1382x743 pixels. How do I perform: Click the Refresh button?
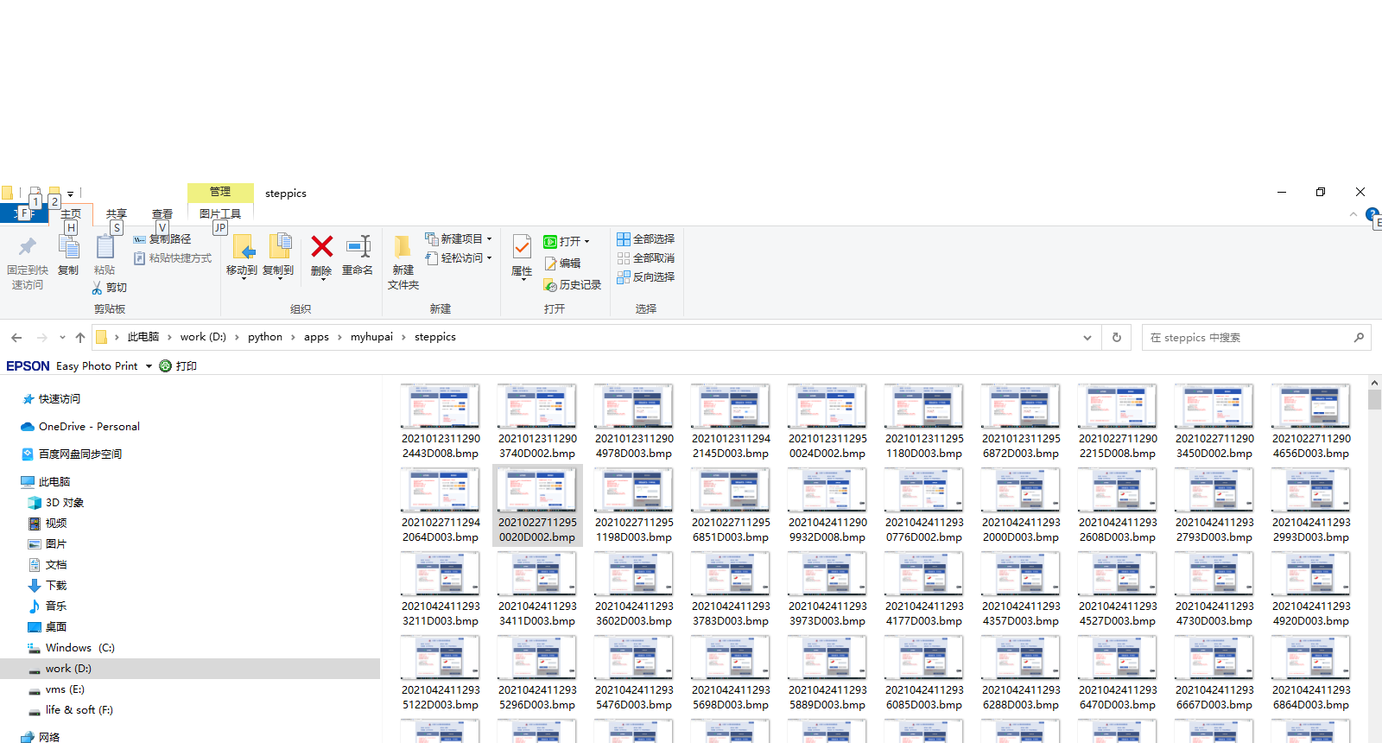pos(1117,338)
